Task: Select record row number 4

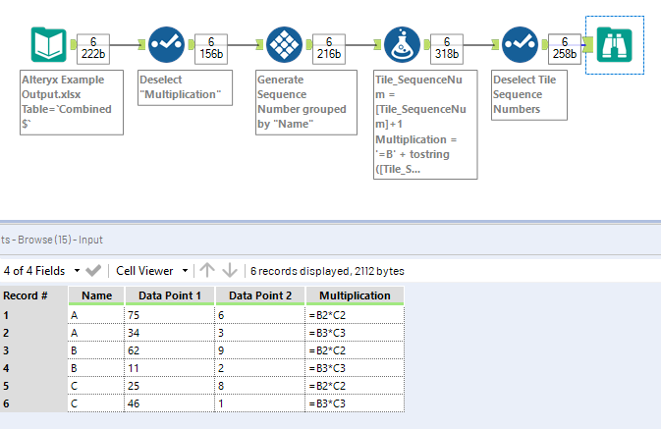Action: (33, 368)
